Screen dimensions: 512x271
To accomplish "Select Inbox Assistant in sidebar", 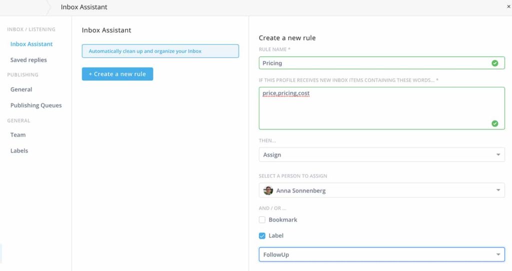I will [x=31, y=44].
